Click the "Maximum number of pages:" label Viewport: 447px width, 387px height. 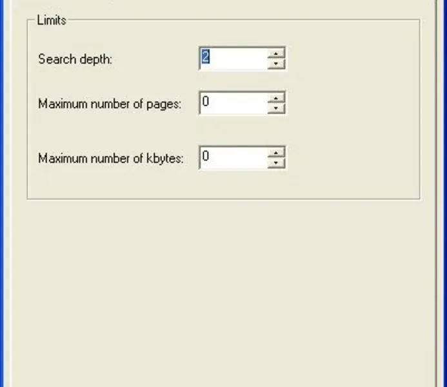(x=109, y=103)
